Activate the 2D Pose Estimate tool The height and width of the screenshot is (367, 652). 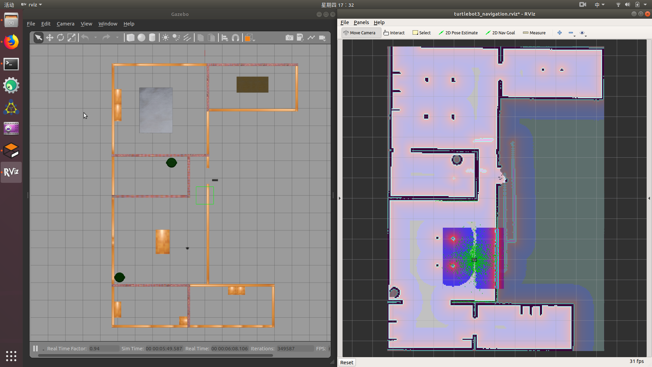(458, 33)
